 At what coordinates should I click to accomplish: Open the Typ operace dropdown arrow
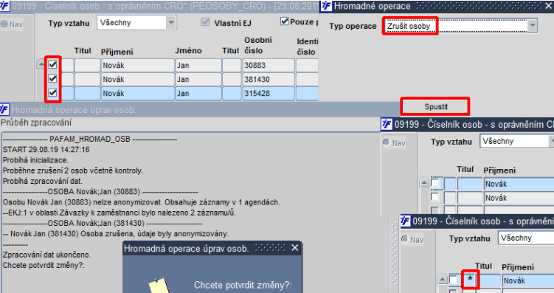[532, 26]
